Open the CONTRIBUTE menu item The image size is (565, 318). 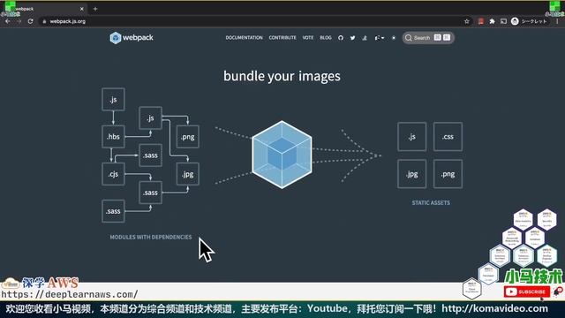point(282,37)
